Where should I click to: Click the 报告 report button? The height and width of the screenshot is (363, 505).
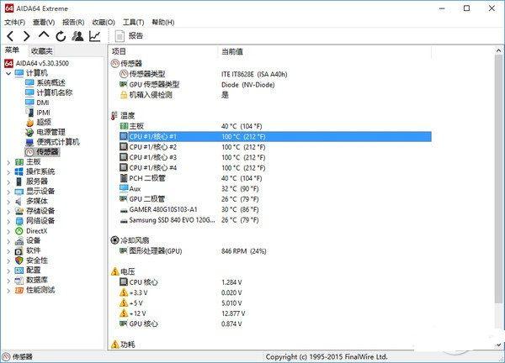pyautogui.click(x=129, y=35)
